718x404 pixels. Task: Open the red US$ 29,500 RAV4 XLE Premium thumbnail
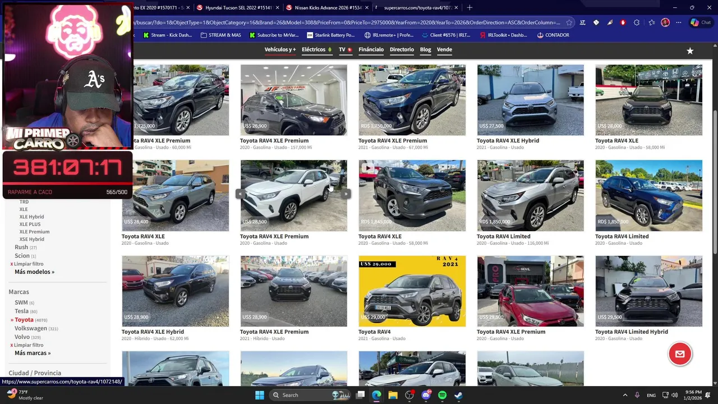pyautogui.click(x=530, y=291)
